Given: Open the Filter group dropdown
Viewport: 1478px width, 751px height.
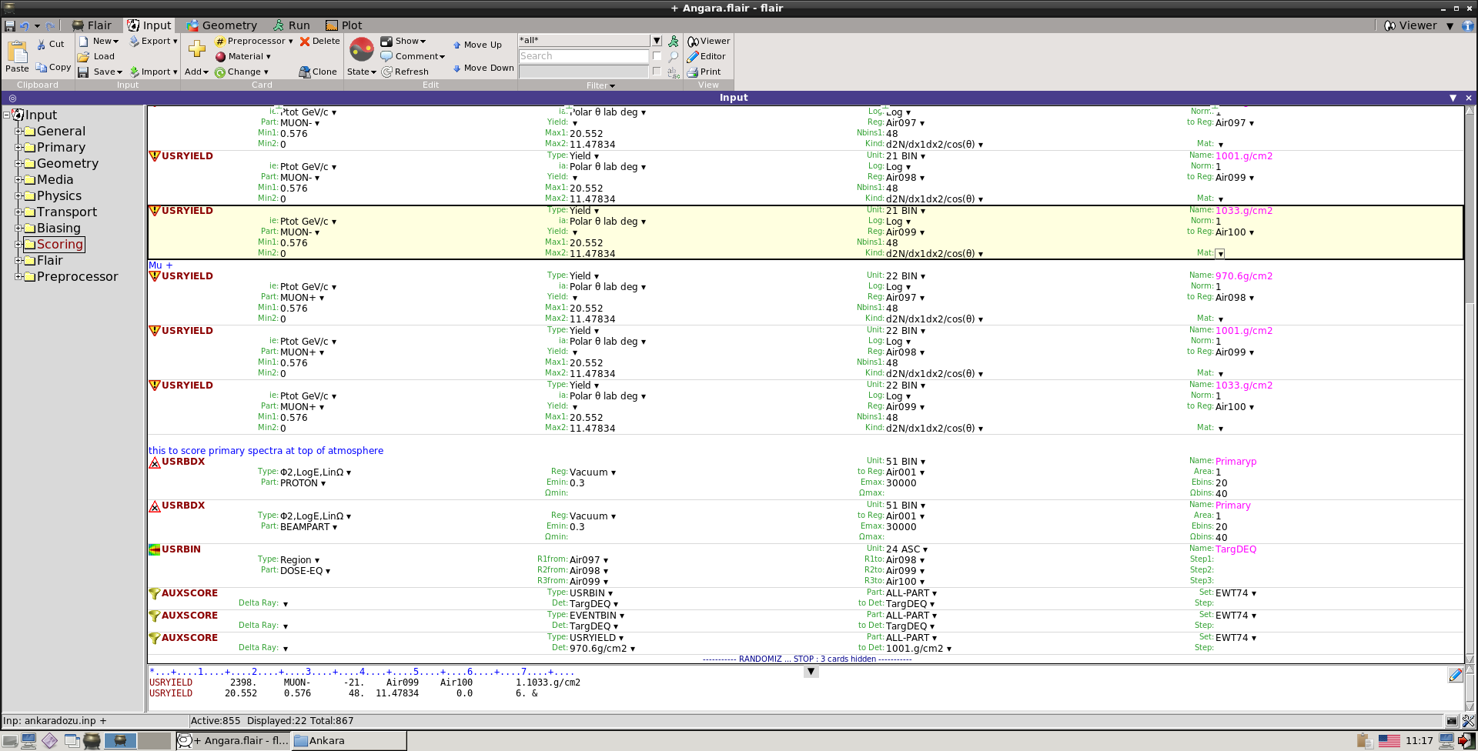Looking at the screenshot, I should (x=600, y=85).
